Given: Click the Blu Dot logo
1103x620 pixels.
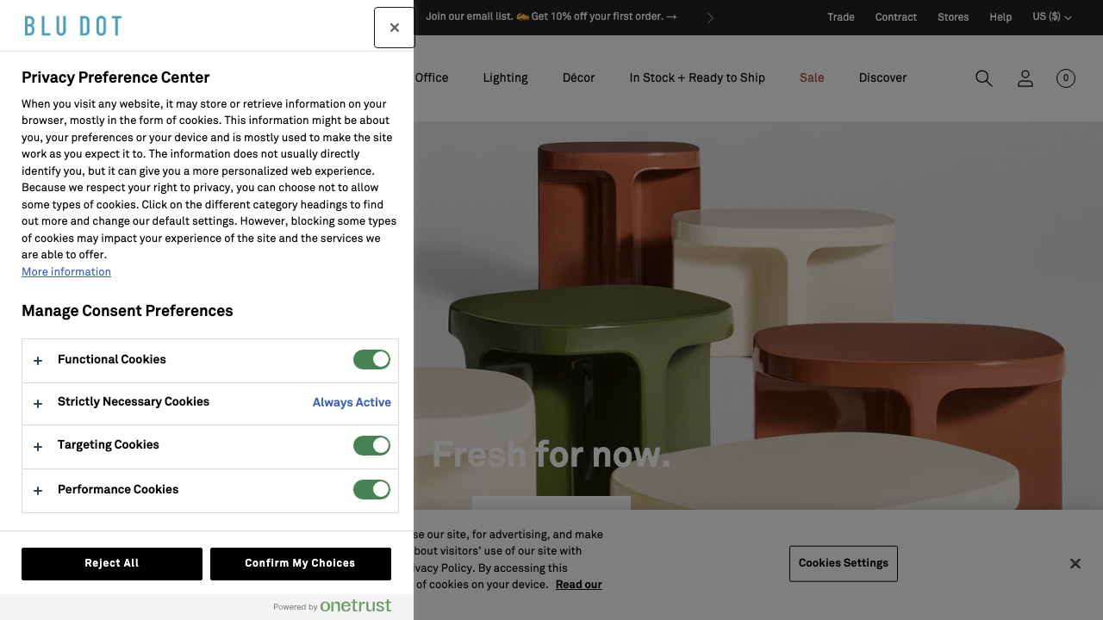Looking at the screenshot, I should (x=73, y=26).
